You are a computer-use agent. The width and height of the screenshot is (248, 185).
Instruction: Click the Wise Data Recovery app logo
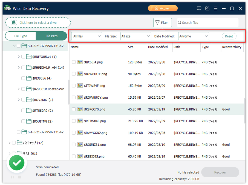click(7, 8)
